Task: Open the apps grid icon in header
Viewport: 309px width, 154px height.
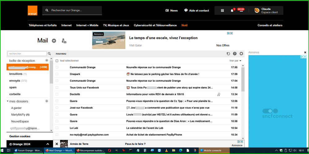Action: pyautogui.click(x=222, y=11)
